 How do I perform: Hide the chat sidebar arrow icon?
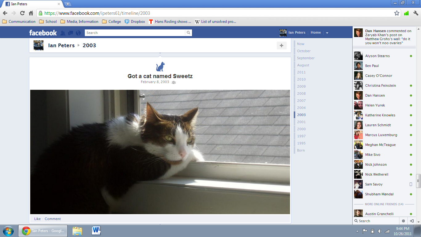(412, 221)
